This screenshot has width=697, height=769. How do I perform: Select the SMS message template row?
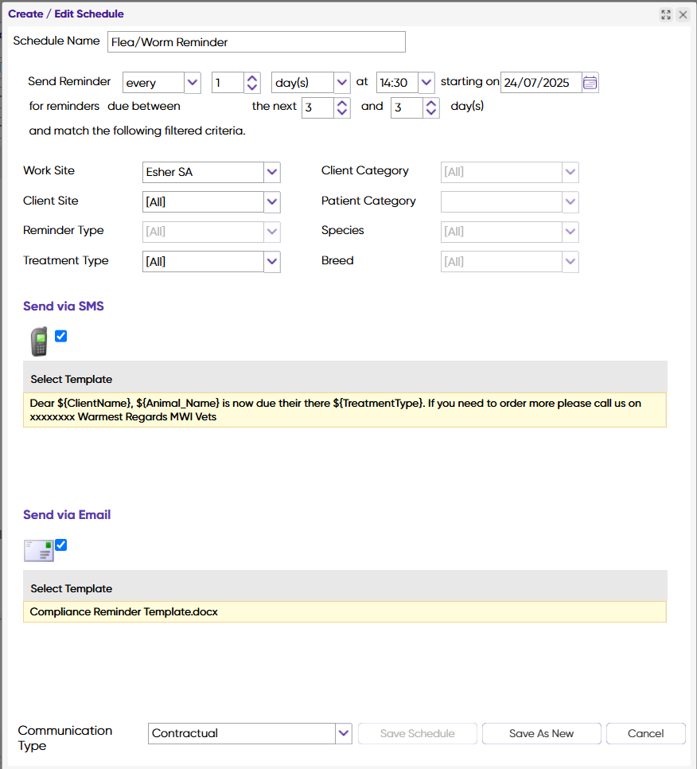point(345,410)
